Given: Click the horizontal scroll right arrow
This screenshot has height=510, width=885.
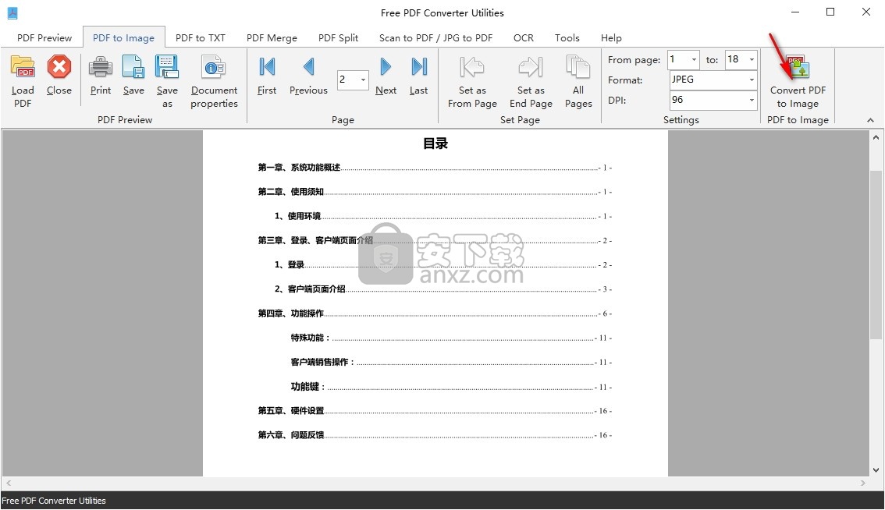Looking at the screenshot, I should pyautogui.click(x=862, y=483).
